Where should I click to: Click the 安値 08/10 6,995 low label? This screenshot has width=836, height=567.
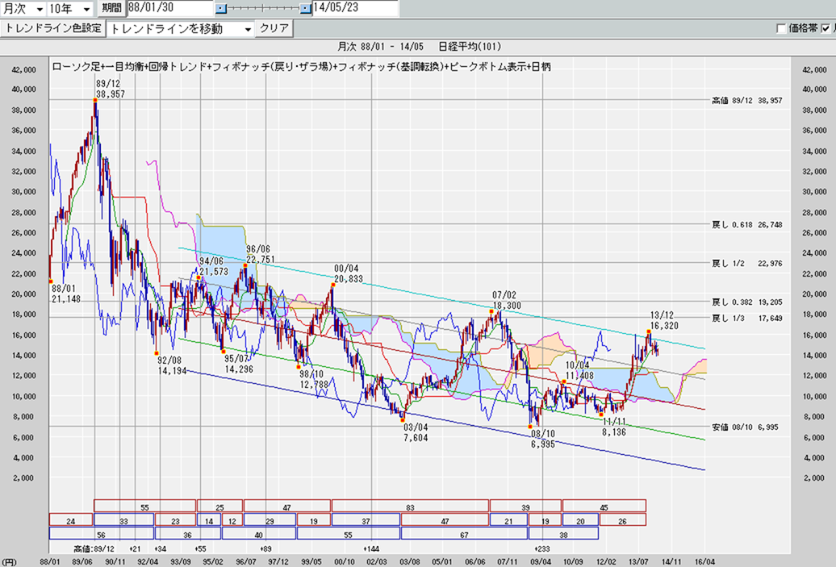point(746,427)
